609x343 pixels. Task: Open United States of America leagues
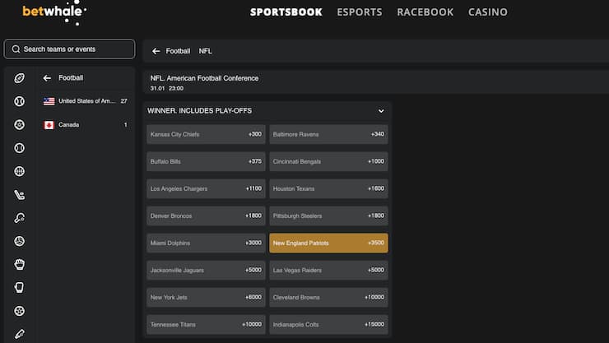pos(86,101)
